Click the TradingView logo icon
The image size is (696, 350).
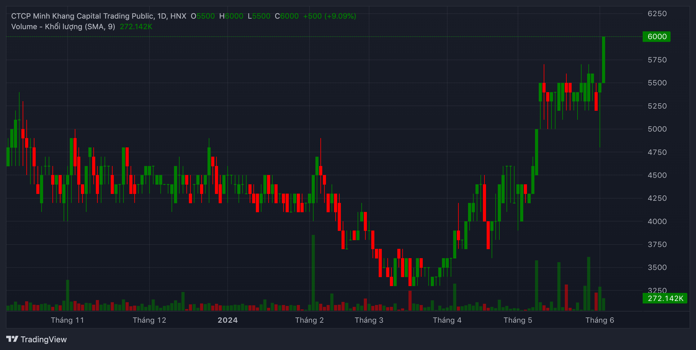(12, 339)
